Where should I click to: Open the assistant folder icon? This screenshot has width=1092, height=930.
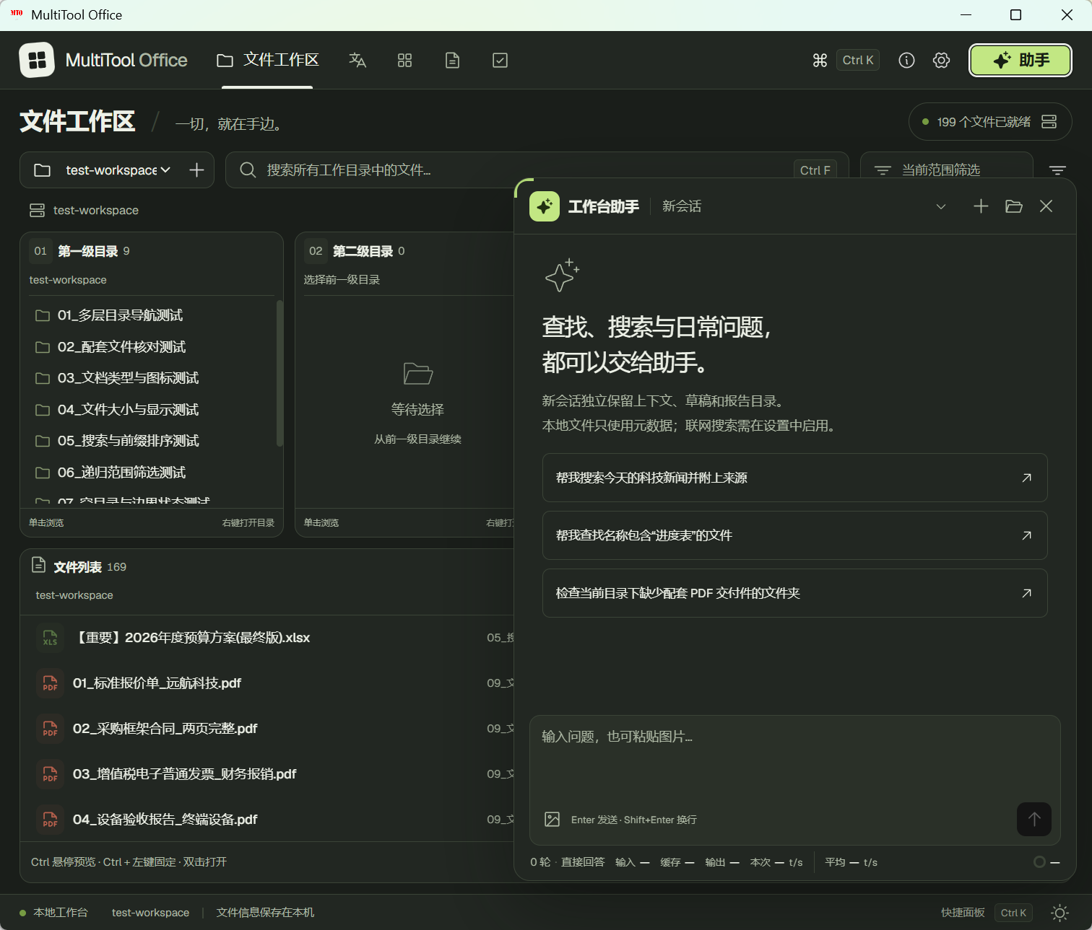coord(1014,206)
